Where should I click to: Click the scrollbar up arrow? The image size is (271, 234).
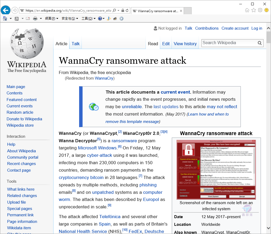click(268, 28)
